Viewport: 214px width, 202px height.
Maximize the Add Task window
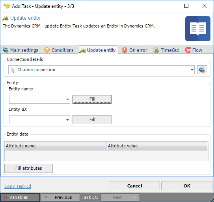click(x=186, y=6)
